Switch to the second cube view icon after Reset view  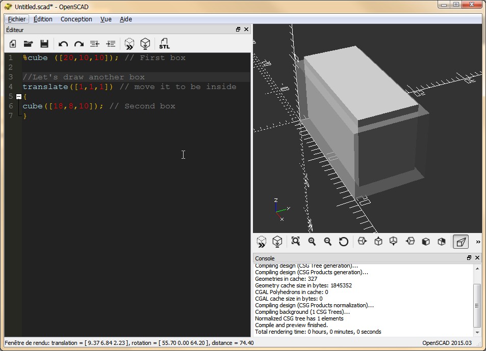(378, 241)
